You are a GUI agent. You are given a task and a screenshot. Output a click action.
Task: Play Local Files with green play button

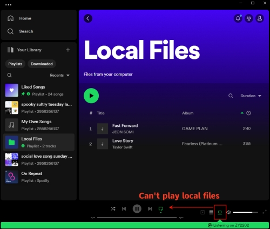[91, 96]
